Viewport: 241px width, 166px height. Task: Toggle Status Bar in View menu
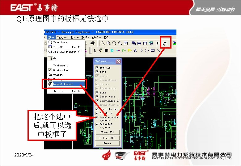tap(66, 70)
